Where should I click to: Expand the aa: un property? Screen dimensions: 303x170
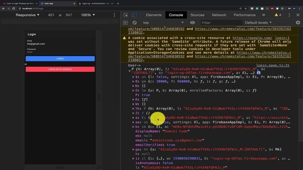pyautogui.click(x=134, y=122)
